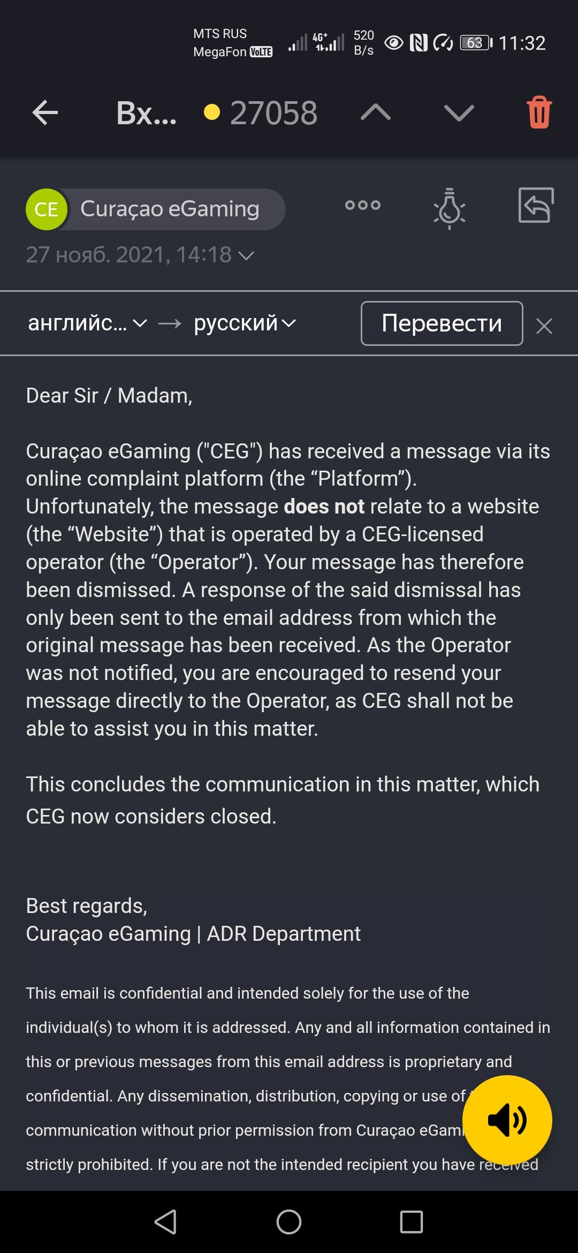The height and width of the screenshot is (1253, 578).
Task: Expand message details next to date
Action: click(246, 256)
